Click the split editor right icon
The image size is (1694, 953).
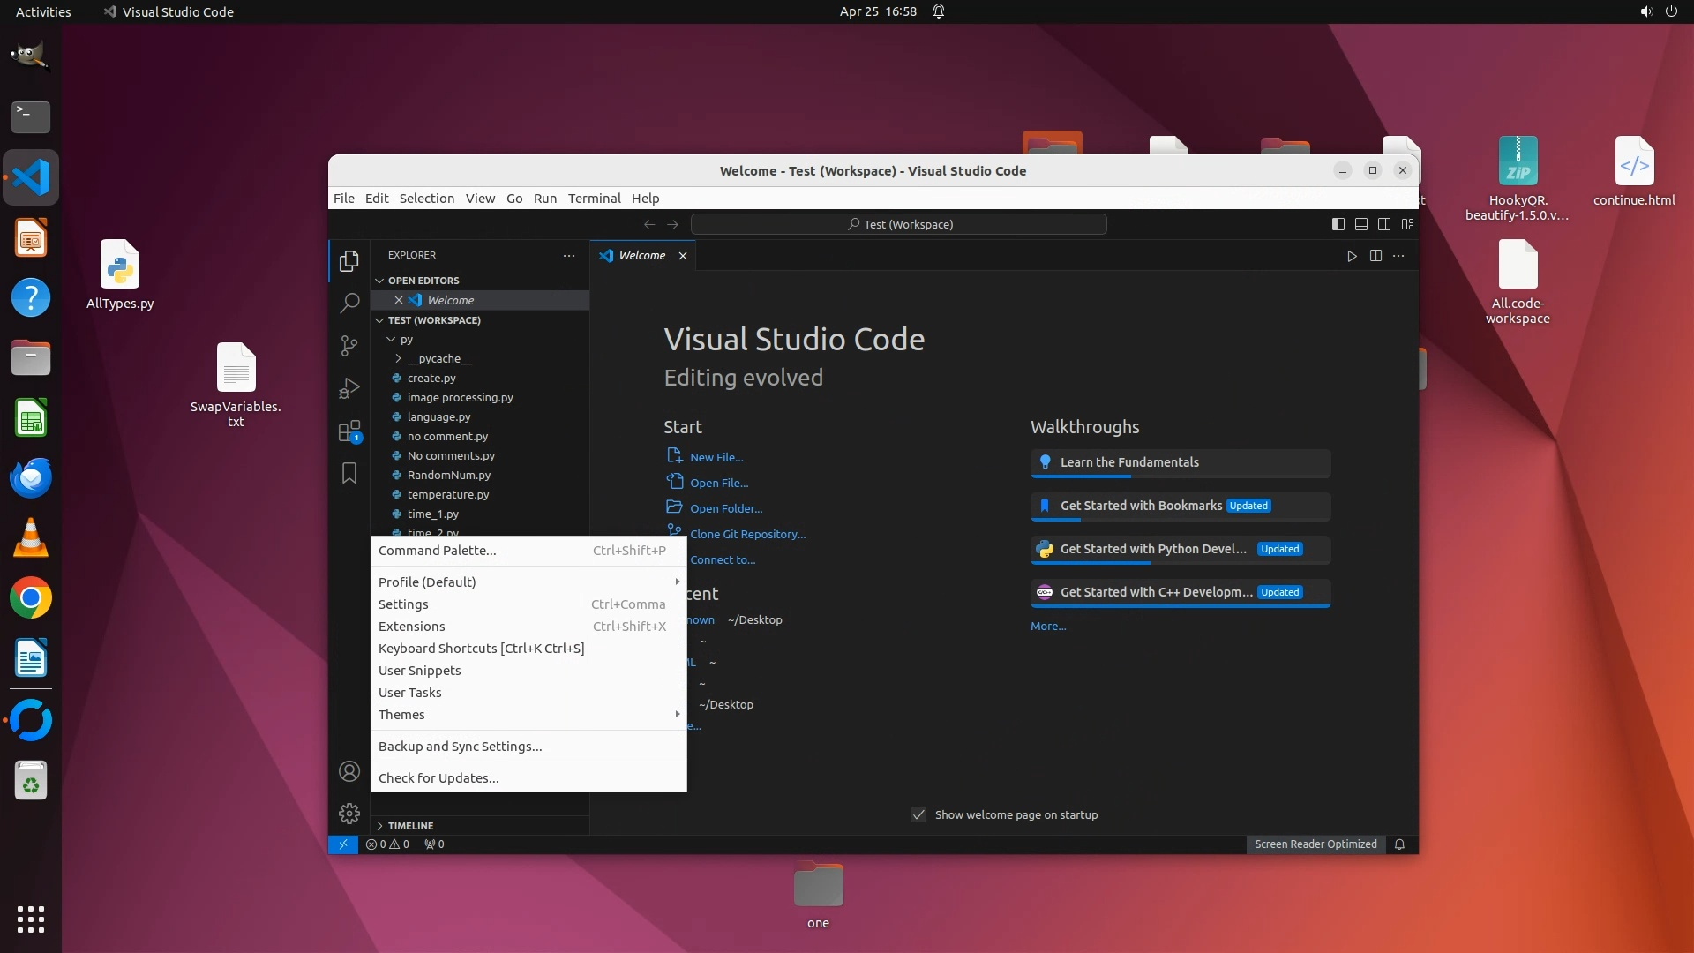1375,256
